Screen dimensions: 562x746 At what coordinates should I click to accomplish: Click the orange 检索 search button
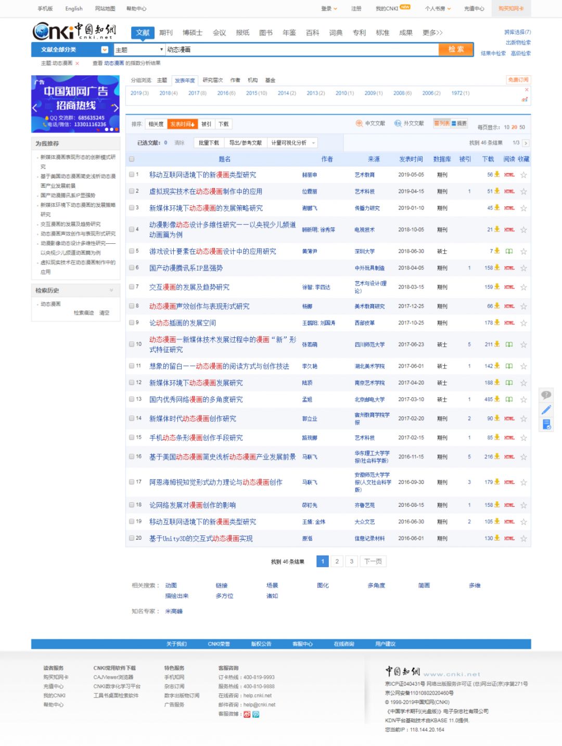[456, 49]
